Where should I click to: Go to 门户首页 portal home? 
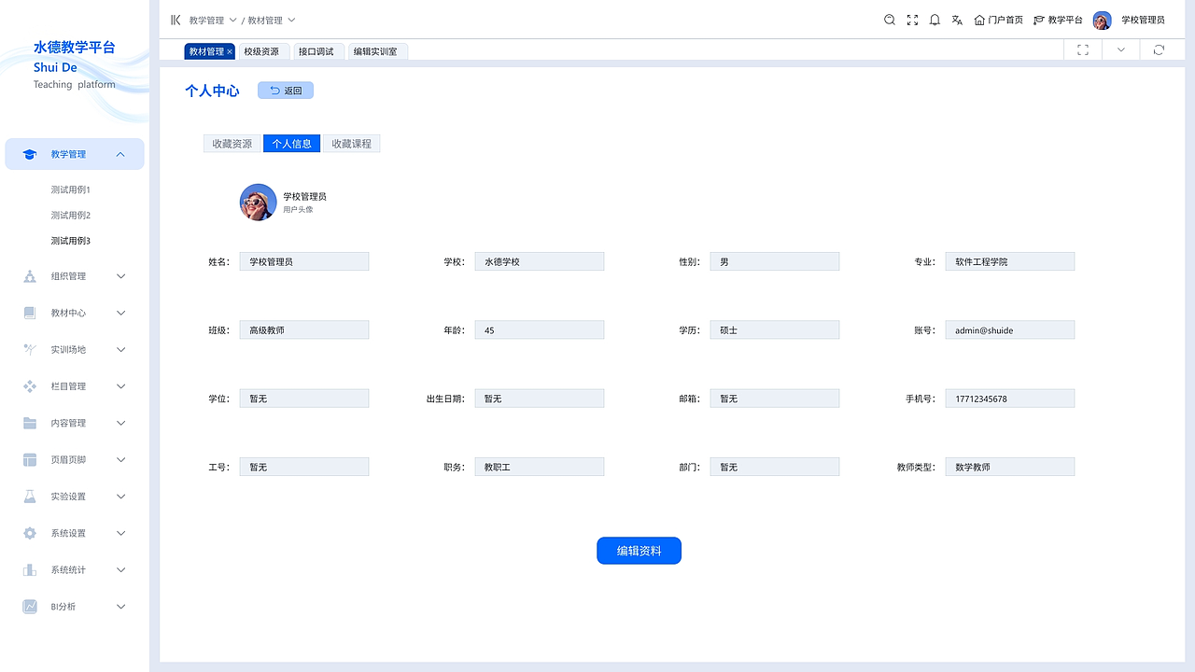point(998,20)
